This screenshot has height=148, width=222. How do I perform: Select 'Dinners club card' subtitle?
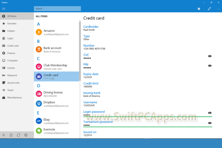pos(52,69)
